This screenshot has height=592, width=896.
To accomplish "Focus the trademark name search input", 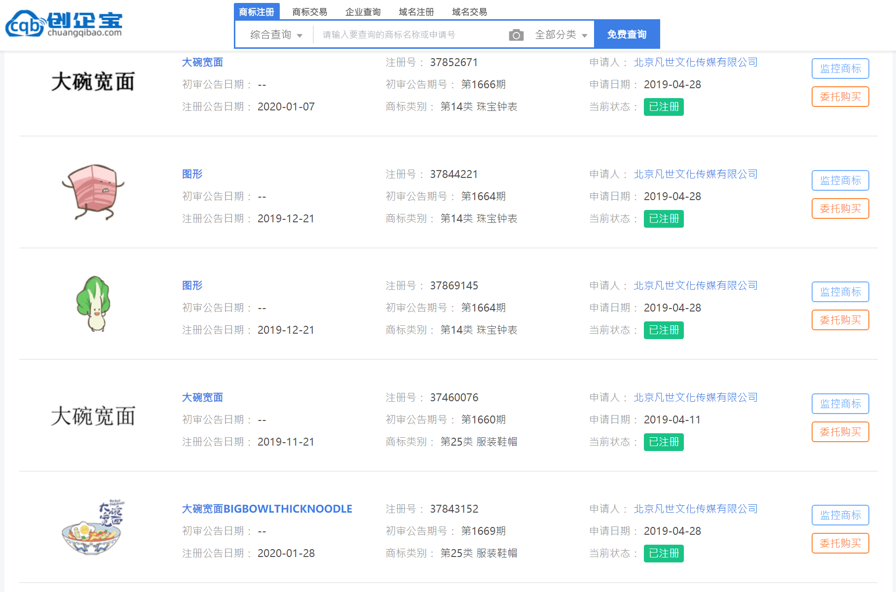I will pos(410,35).
